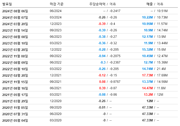
Task: Click period cell 09/2021
Action: (x=56, y=82)
